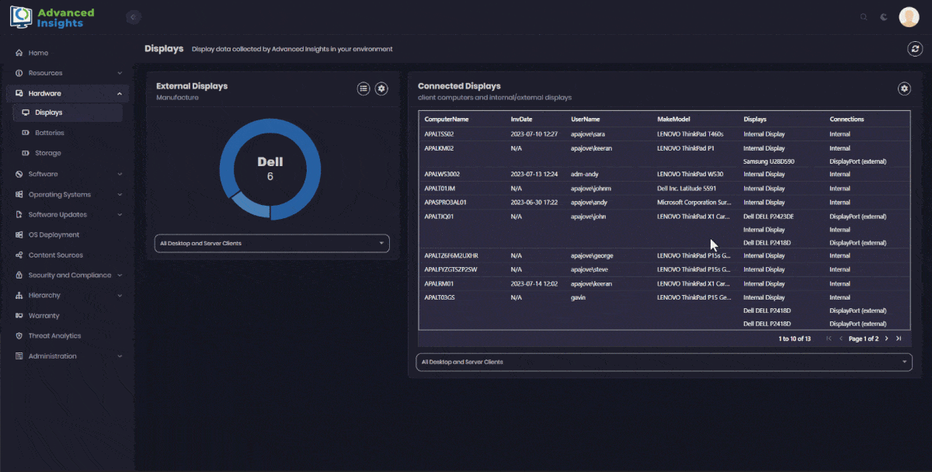Image resolution: width=932 pixels, height=472 pixels.
Task: Open Connected Displays client filter dropdown
Action: 665,362
